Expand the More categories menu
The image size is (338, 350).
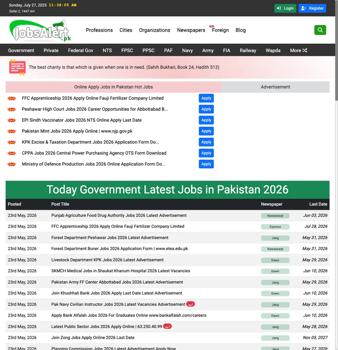[298, 50]
